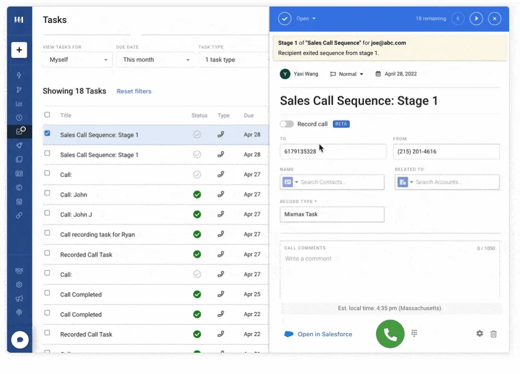The width and height of the screenshot is (520, 374).
Task: Tick the select-all tasks checkbox in header
Action: click(x=47, y=115)
